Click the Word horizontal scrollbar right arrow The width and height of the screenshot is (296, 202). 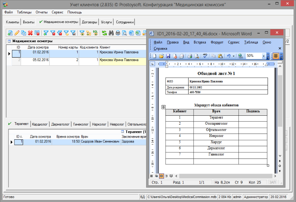(x=275, y=176)
